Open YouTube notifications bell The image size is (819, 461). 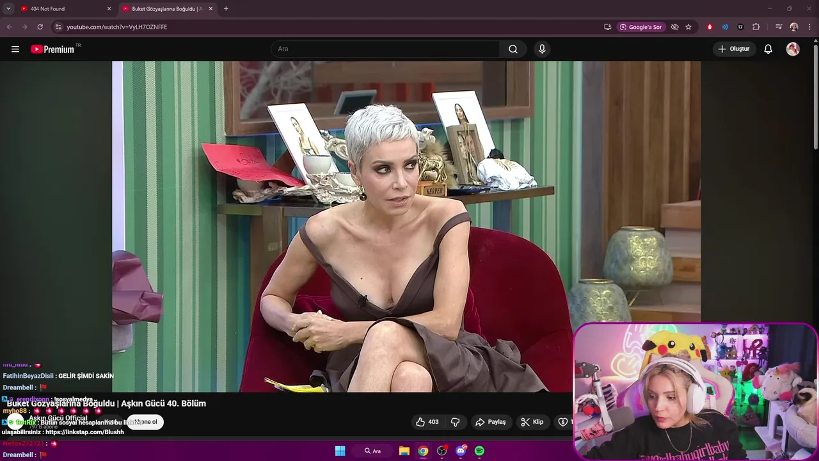tap(768, 49)
